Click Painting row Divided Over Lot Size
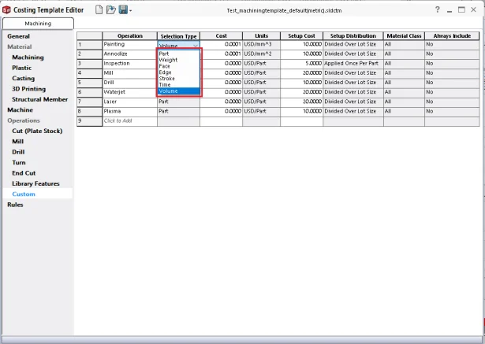This screenshot has height=344, width=485. (353, 44)
